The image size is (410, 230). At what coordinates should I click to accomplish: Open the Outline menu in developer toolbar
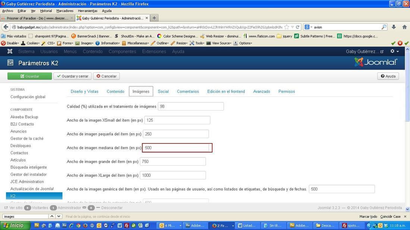[x=160, y=43]
